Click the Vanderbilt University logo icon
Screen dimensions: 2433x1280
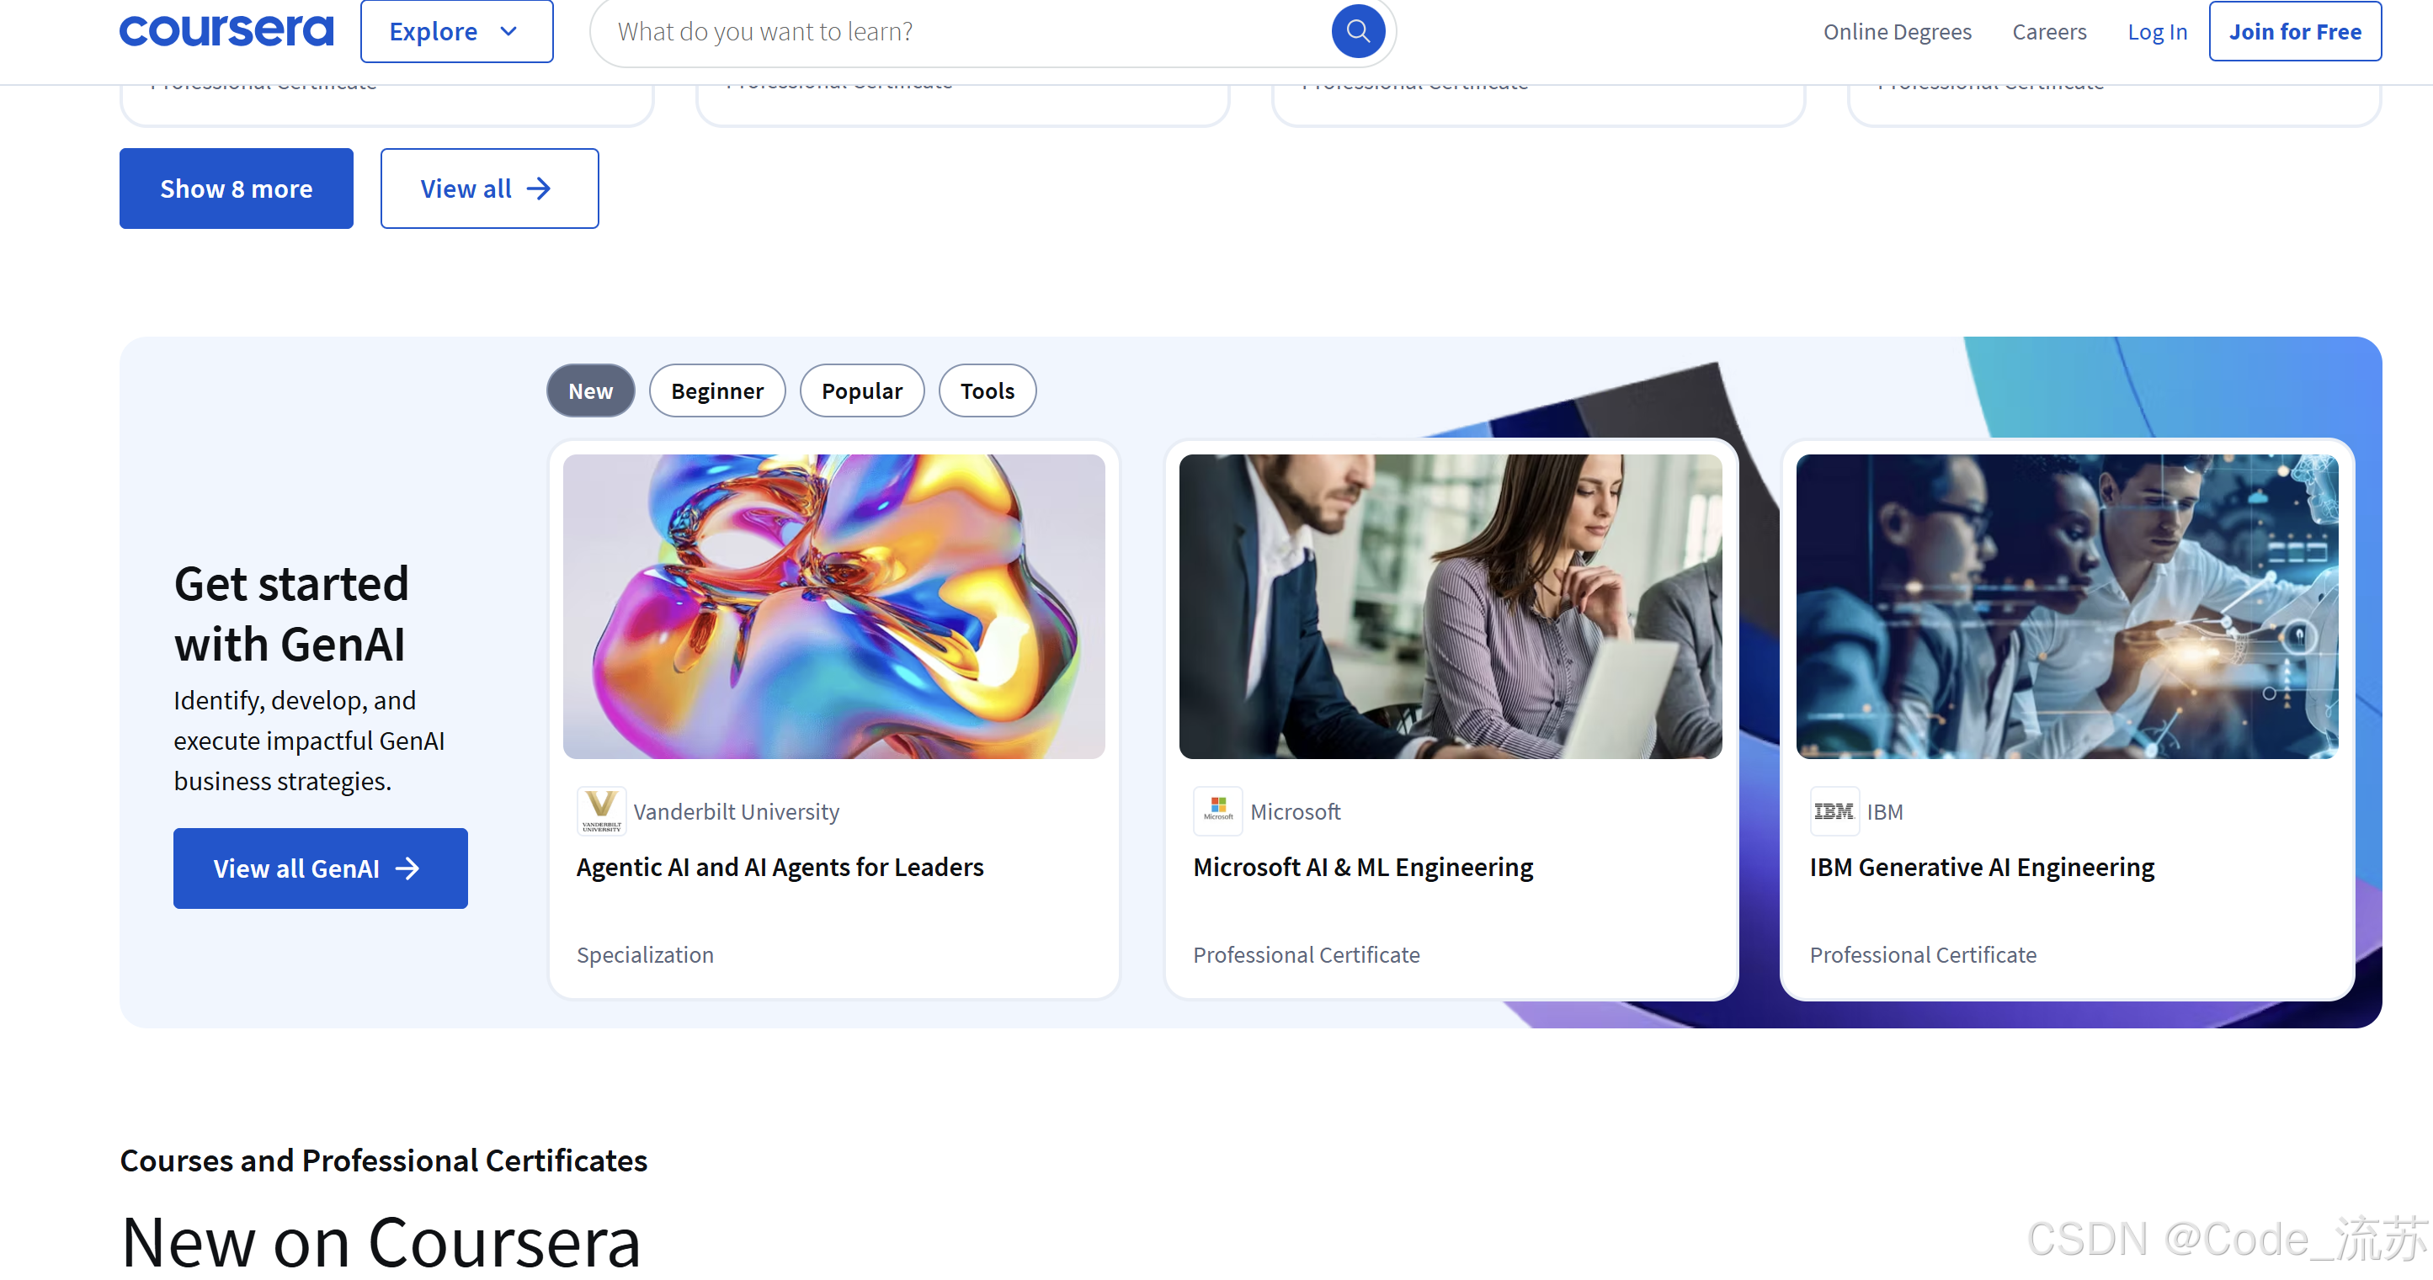pyautogui.click(x=601, y=811)
